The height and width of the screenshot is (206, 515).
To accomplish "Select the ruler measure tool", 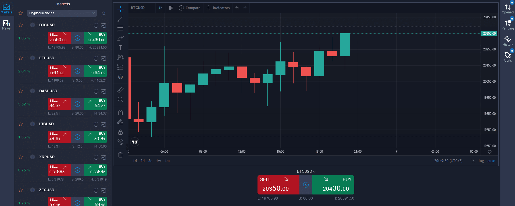I will [x=120, y=90].
